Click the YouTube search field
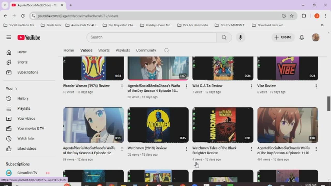This screenshot has width=331, height=186. [152, 37]
